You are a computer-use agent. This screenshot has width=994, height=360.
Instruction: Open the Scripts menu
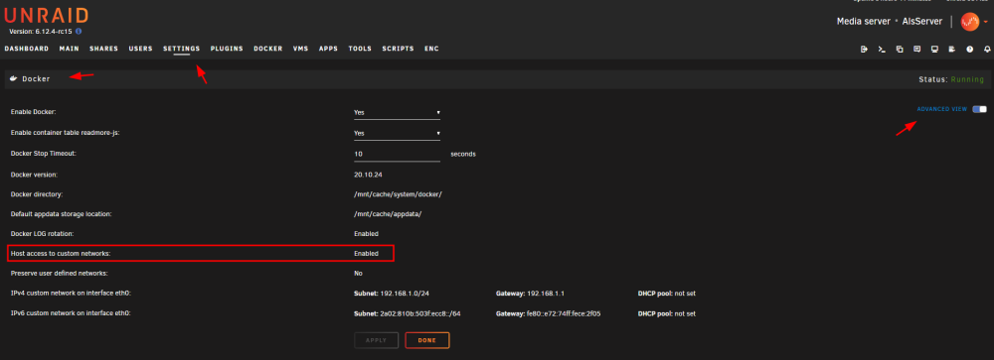tap(399, 49)
